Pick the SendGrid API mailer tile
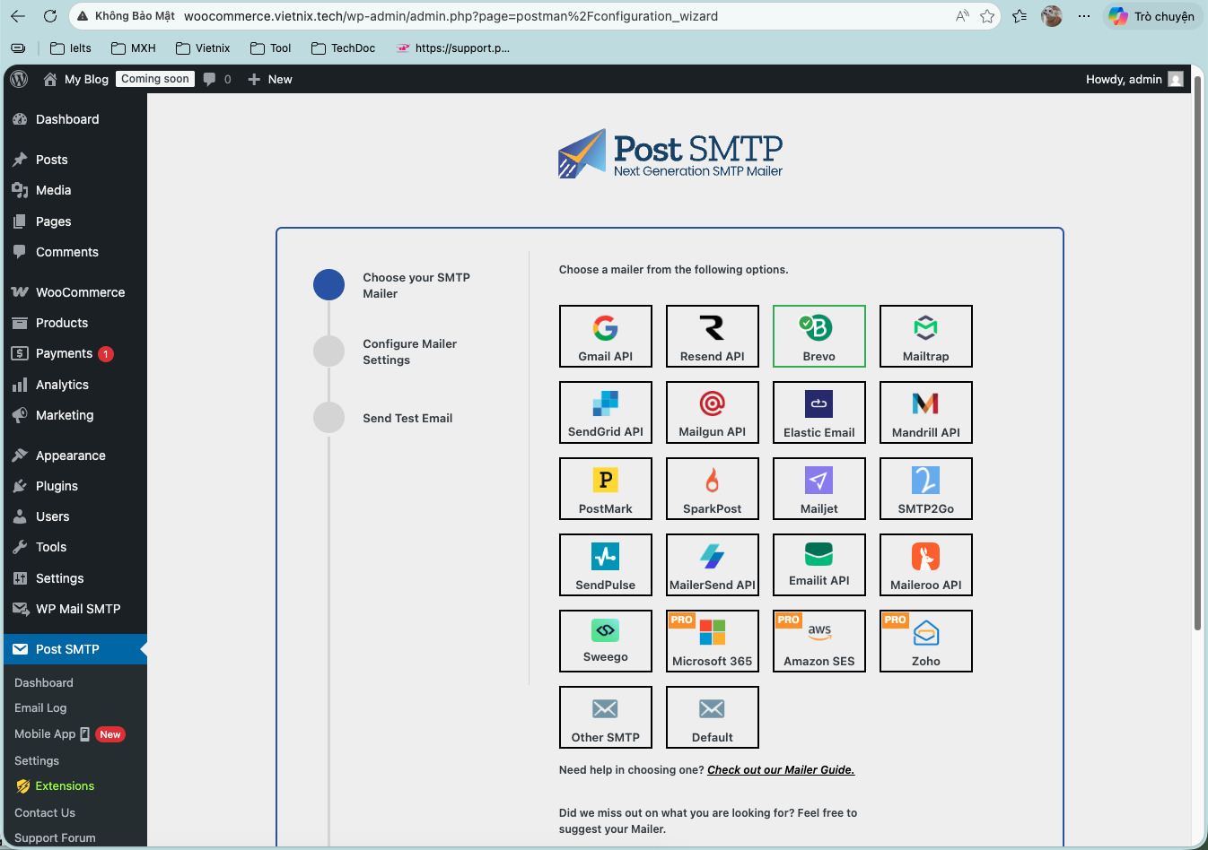 point(605,412)
